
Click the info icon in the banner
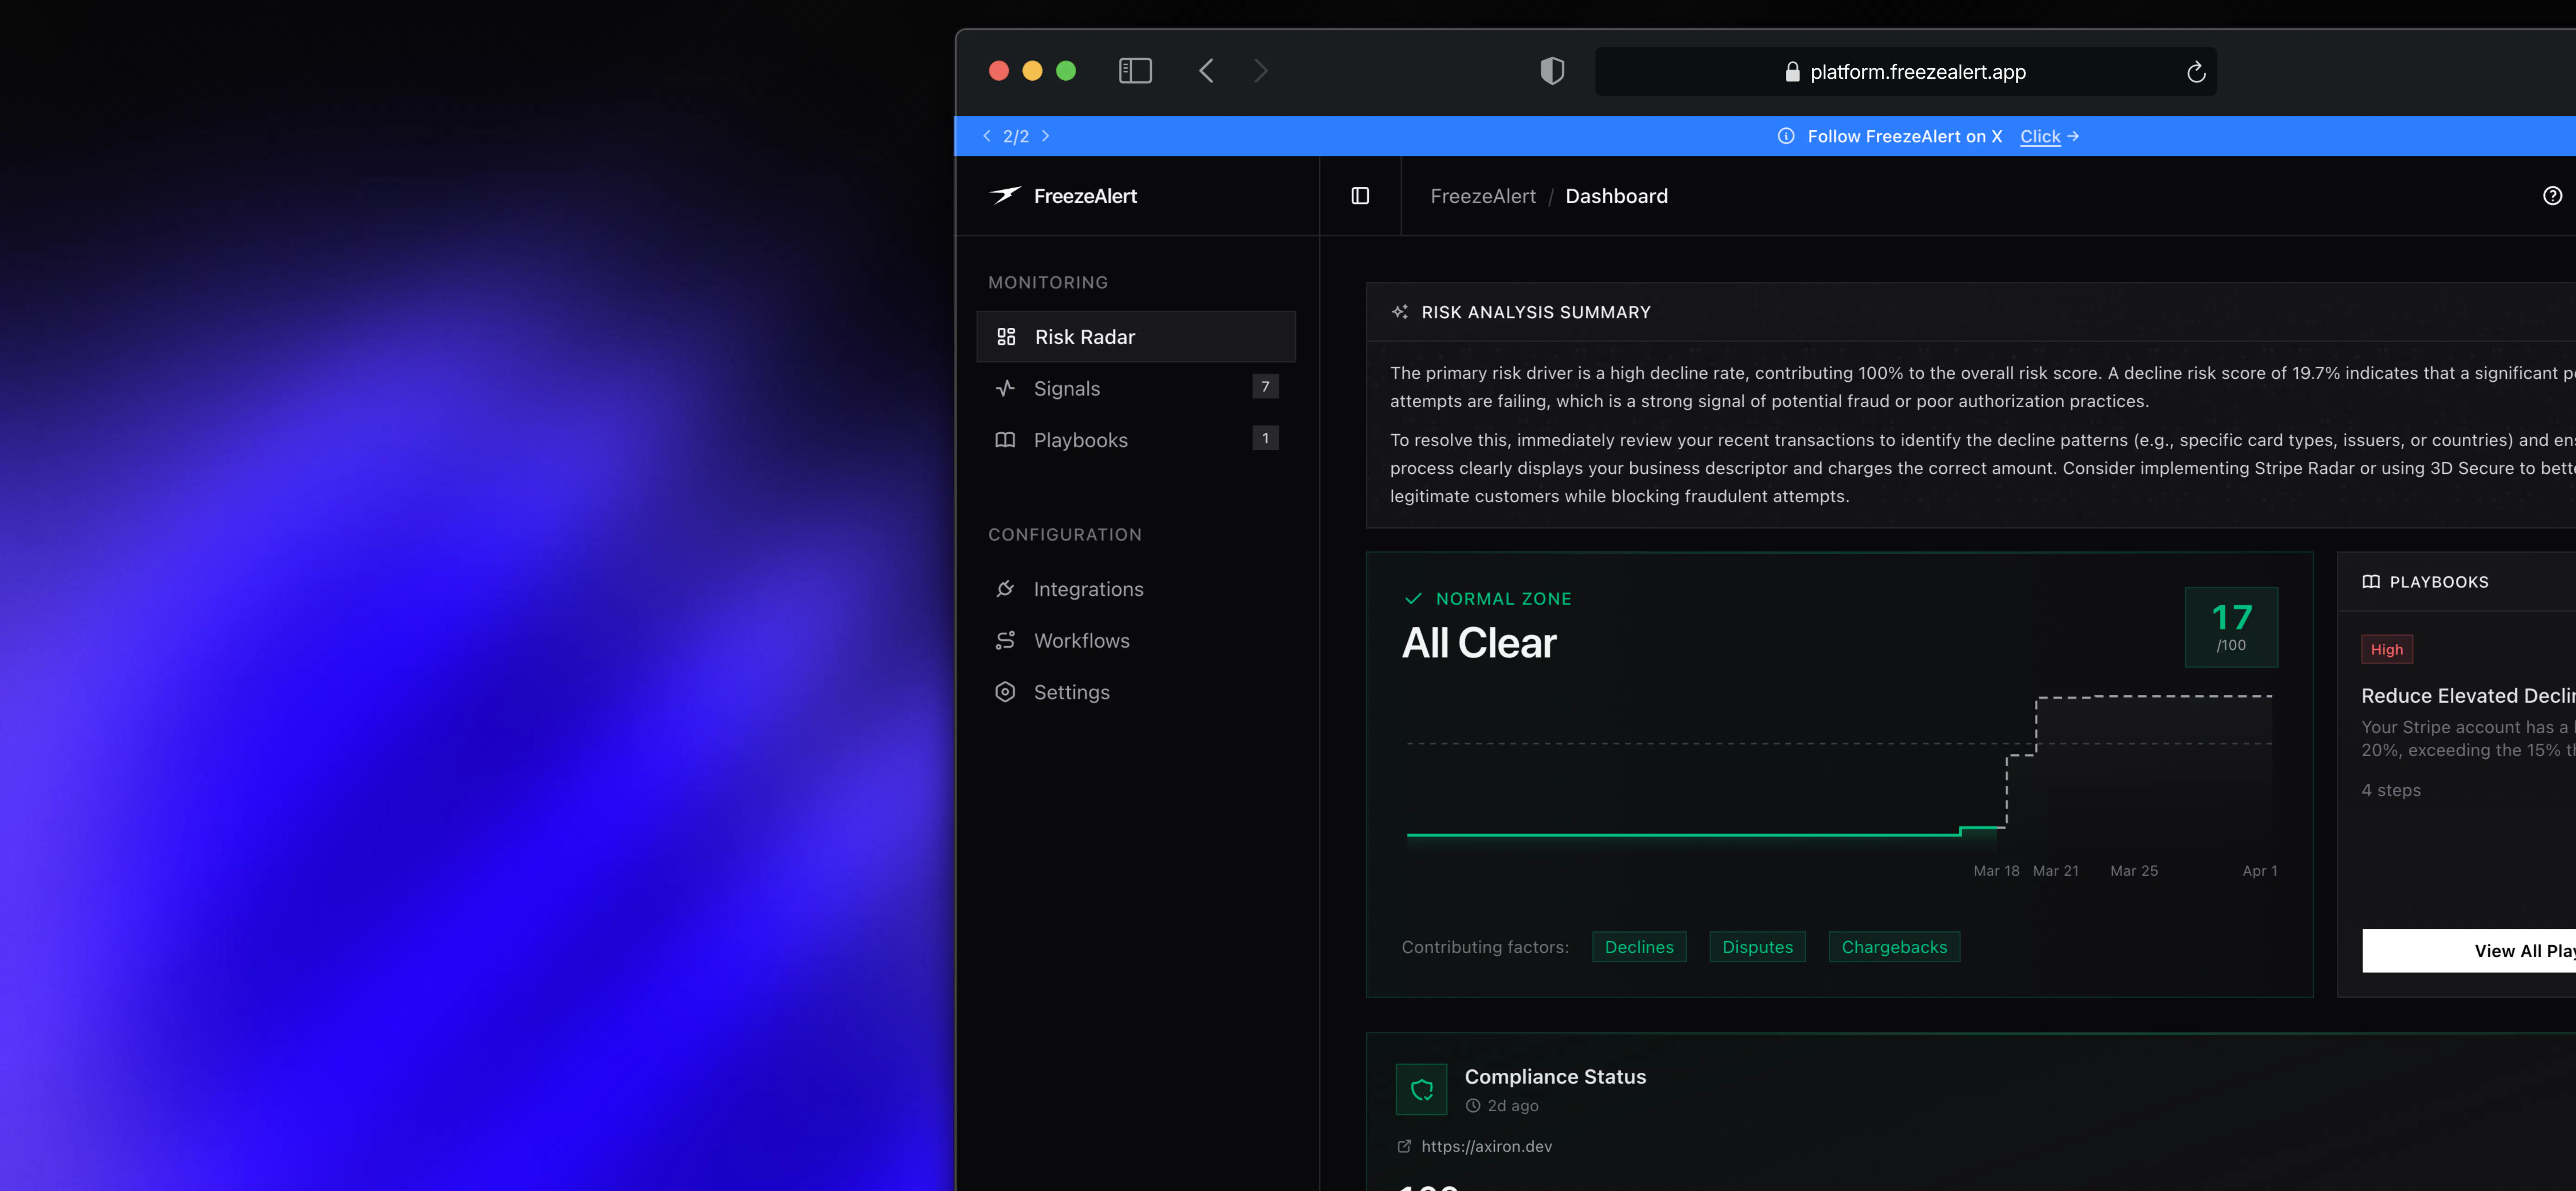(1786, 136)
